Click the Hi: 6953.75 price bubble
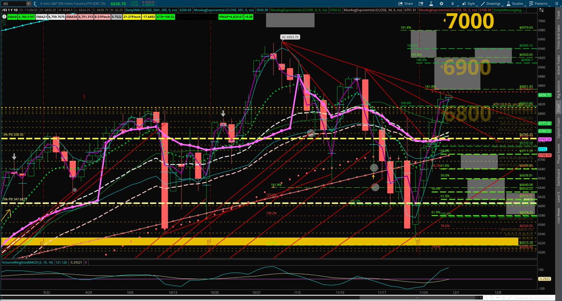The height and width of the screenshot is (301, 562). 290,37
